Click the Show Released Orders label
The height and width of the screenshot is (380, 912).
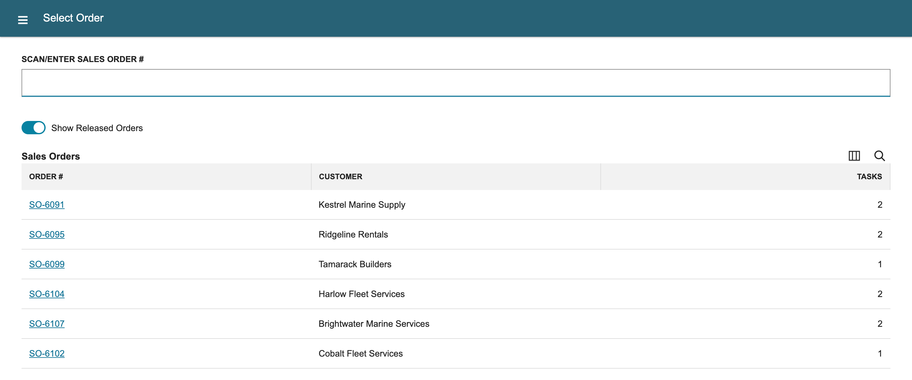pyautogui.click(x=97, y=128)
